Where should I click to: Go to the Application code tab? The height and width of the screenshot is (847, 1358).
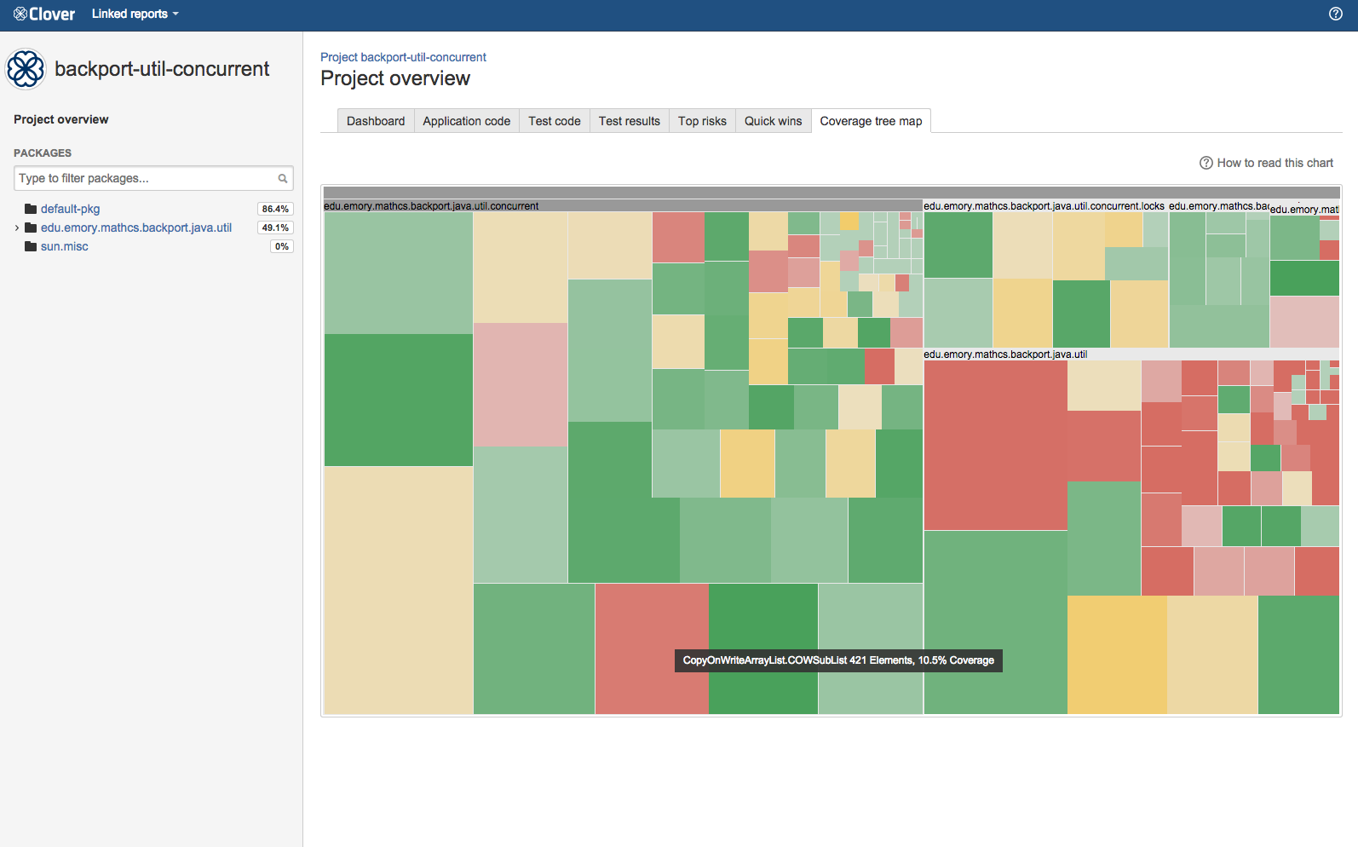(466, 122)
